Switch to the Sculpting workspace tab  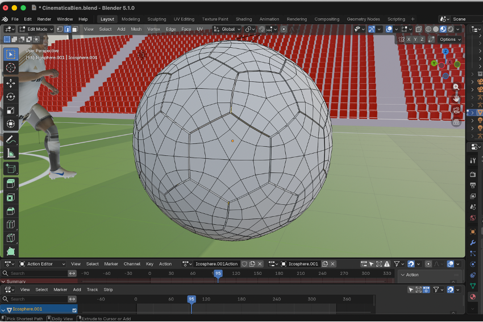[157, 19]
